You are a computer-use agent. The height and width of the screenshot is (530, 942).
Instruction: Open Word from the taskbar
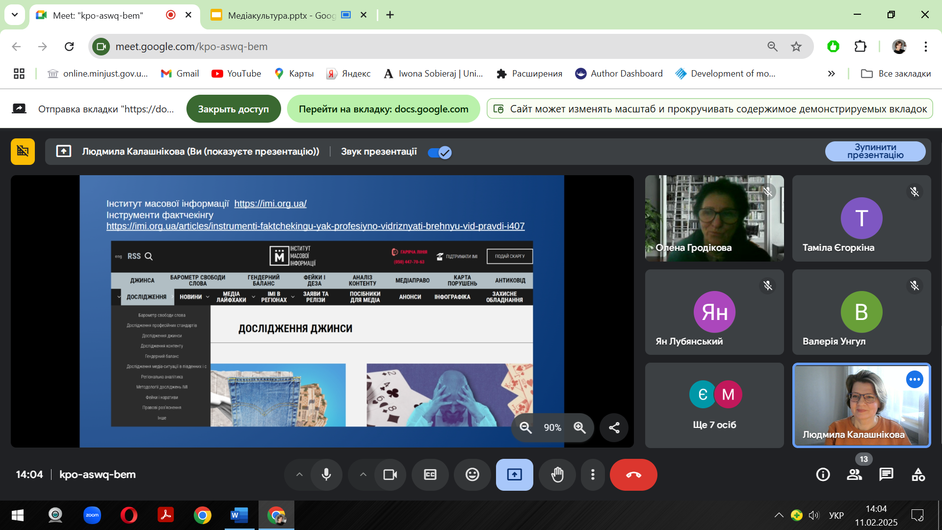click(x=239, y=515)
